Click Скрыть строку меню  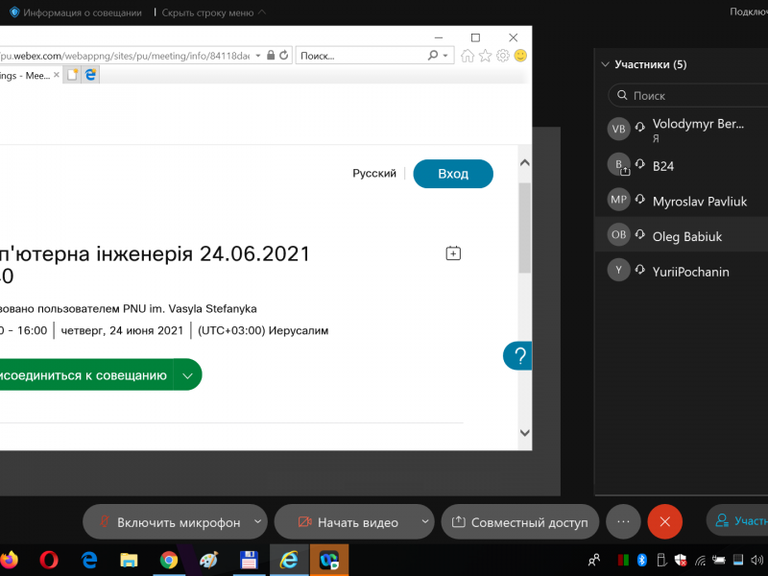(x=207, y=12)
